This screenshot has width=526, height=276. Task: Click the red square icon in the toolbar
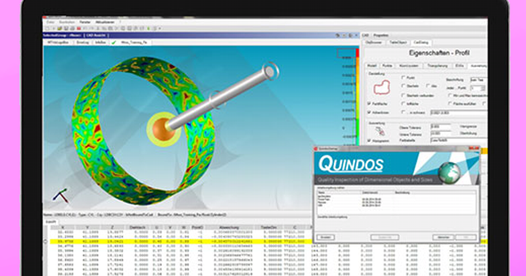(79, 28)
